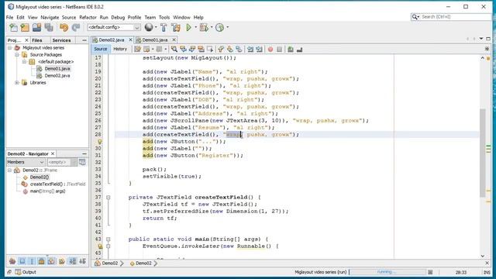Click the Debug Project toolbar icon

tap(204, 28)
